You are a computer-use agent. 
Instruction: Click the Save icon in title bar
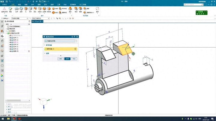pyautogui.click(x=7, y=1)
